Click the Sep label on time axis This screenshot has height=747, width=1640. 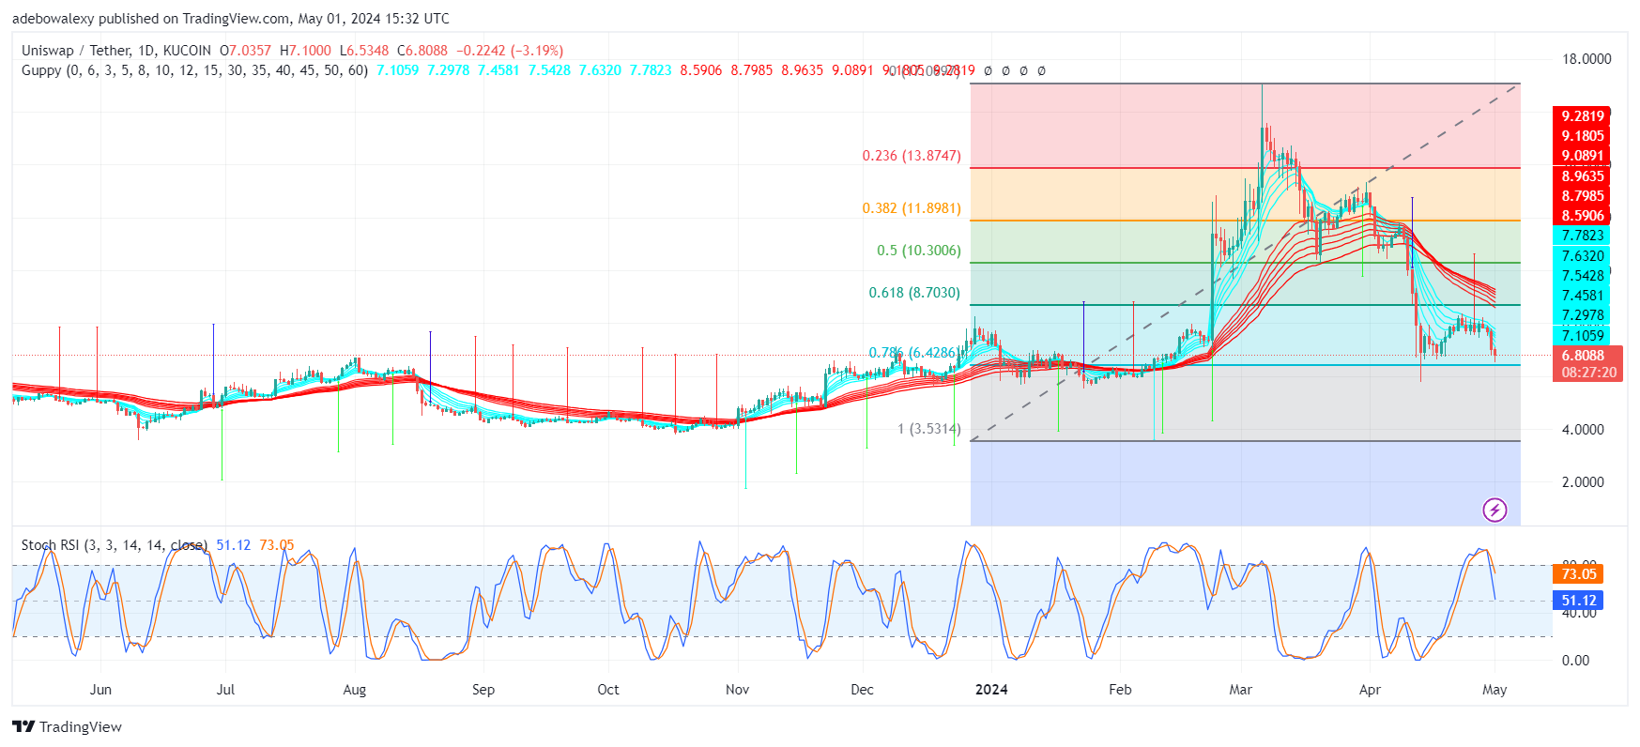click(x=483, y=690)
